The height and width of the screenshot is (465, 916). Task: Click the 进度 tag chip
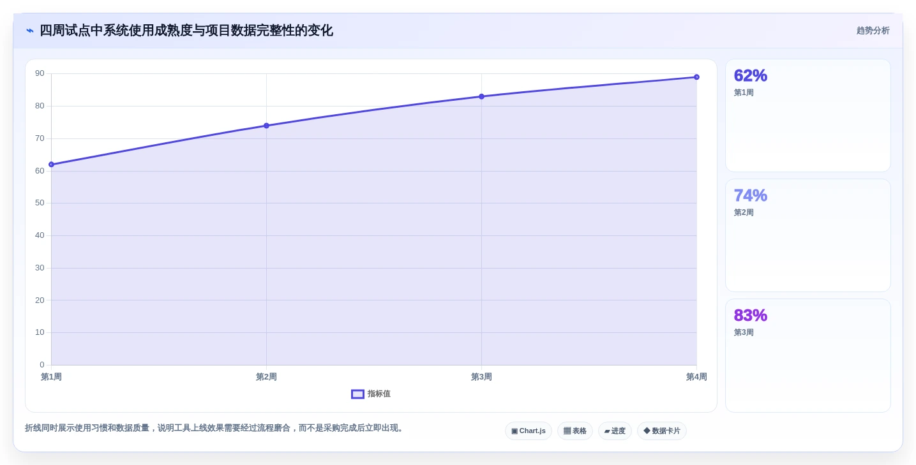tap(615, 431)
